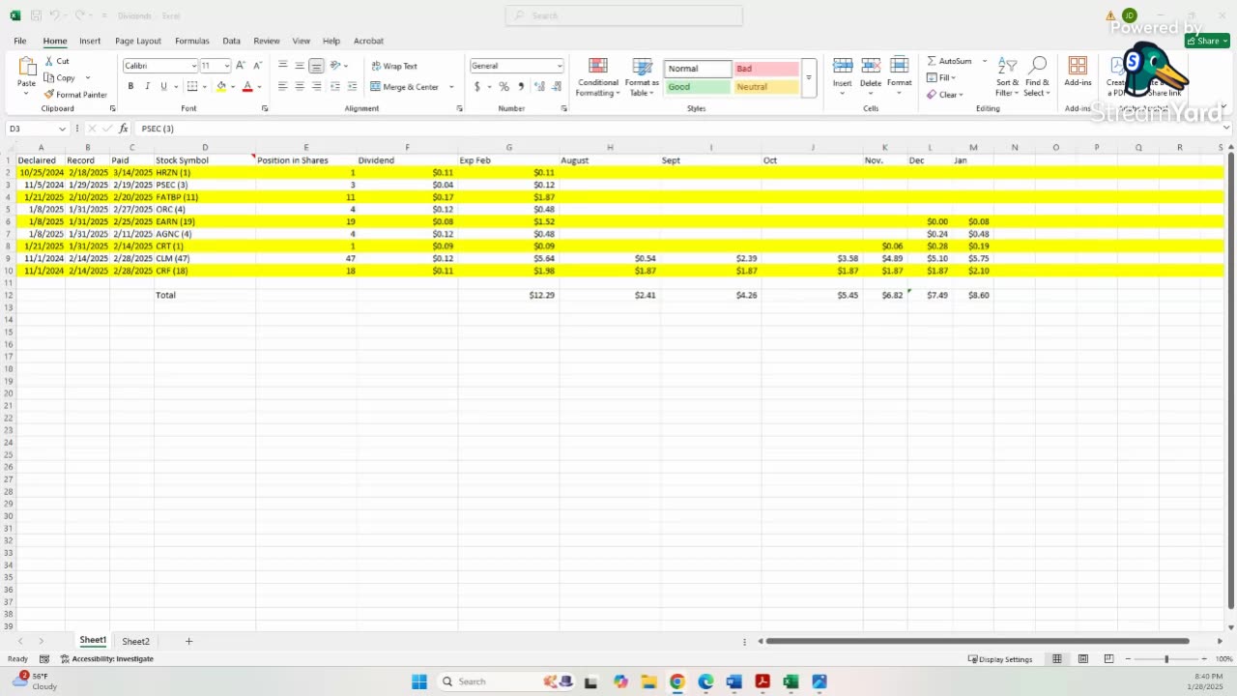The height and width of the screenshot is (696, 1237).
Task: Open Chrome from the Windows taskbar
Action: coord(677,681)
